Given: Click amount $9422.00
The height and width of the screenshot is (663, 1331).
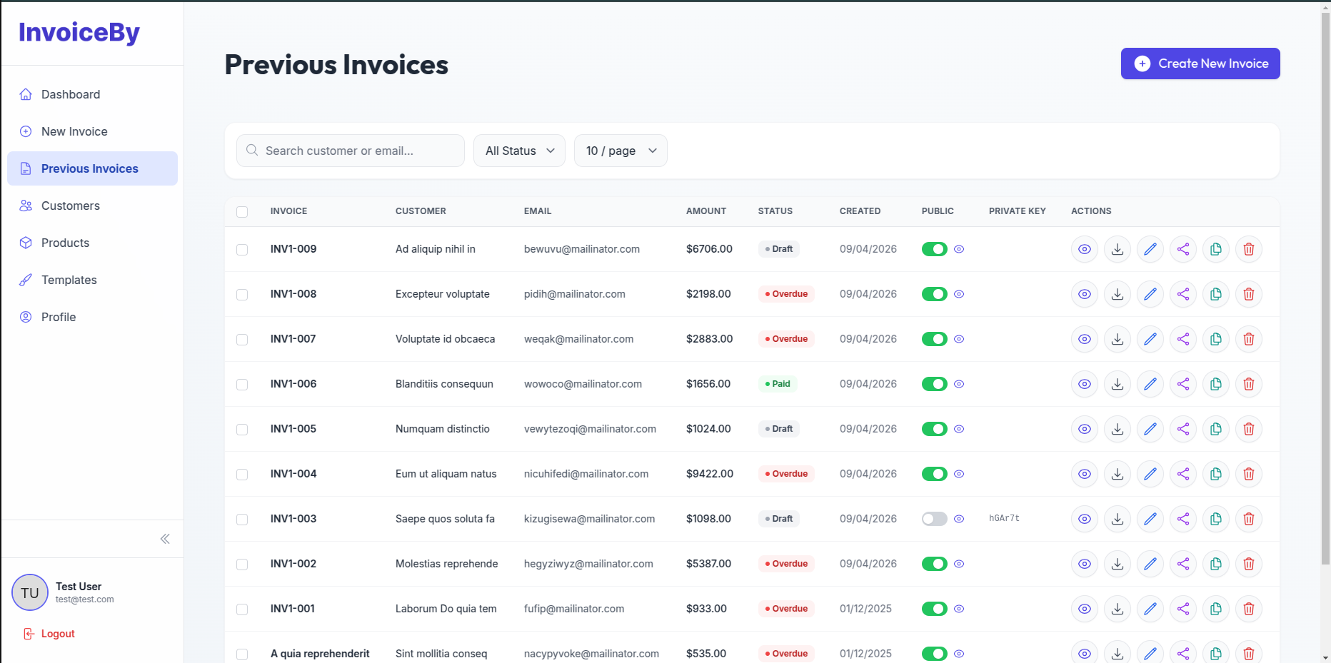Looking at the screenshot, I should [710, 474].
